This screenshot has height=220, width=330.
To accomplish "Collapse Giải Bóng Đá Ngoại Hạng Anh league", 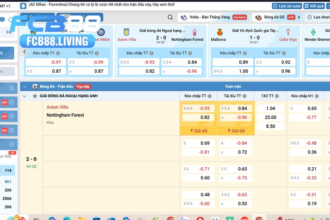I will [24, 96].
